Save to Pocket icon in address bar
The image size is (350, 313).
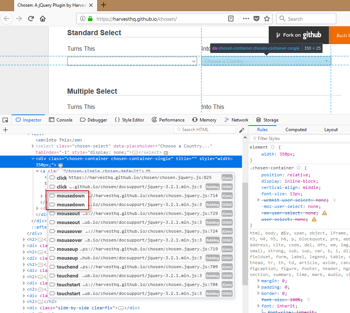point(256,19)
